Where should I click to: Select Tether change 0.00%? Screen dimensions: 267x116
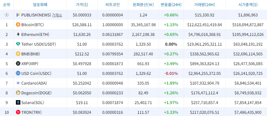pos(171,44)
